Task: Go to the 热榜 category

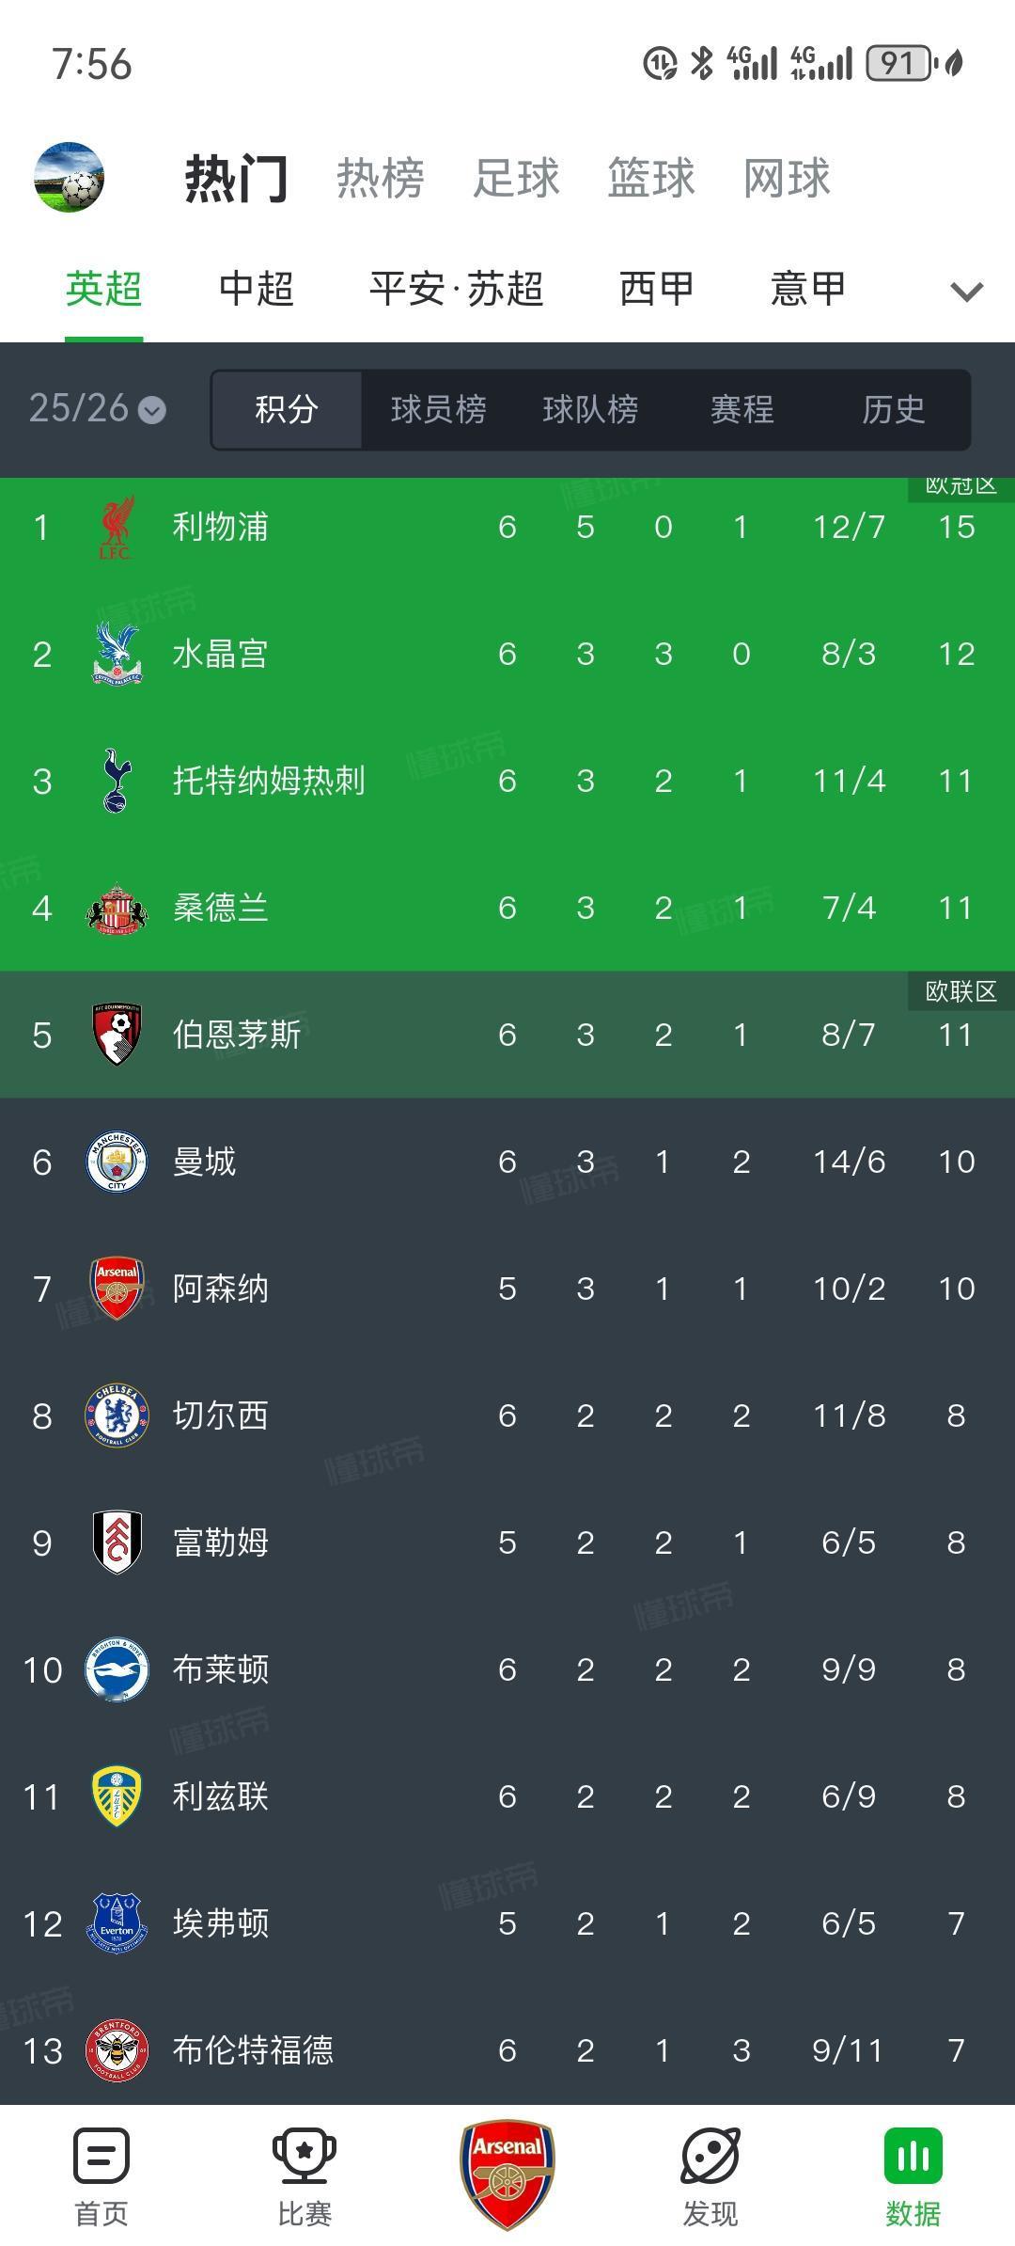Action: (x=381, y=178)
